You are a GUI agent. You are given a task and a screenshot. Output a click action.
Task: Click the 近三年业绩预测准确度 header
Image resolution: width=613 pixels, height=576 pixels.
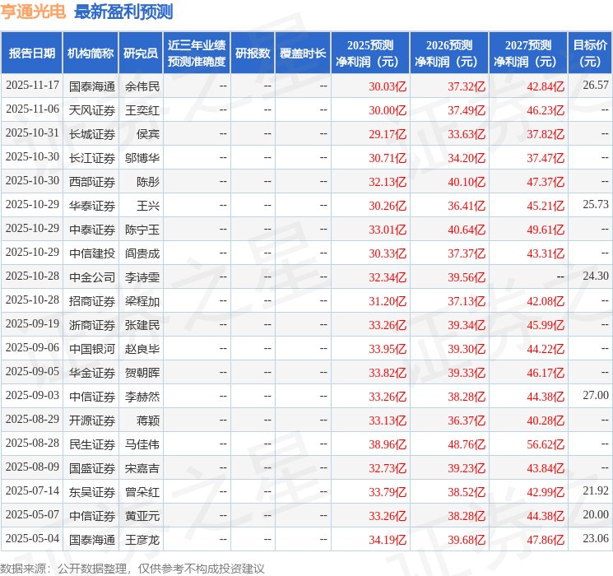[196, 53]
